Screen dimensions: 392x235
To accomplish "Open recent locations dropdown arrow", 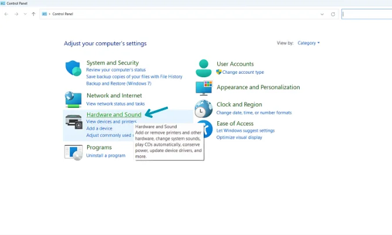I will [25, 15].
